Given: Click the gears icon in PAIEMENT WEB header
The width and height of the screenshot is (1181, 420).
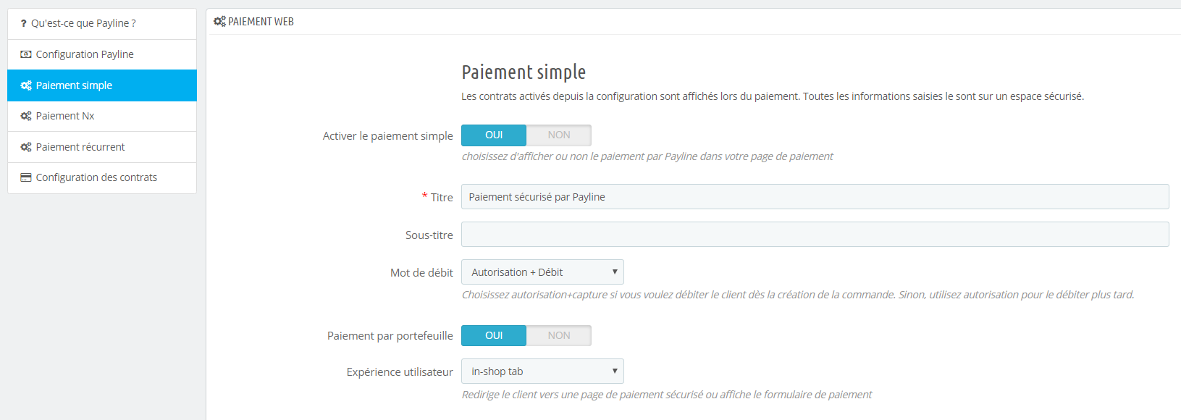Looking at the screenshot, I should [219, 22].
